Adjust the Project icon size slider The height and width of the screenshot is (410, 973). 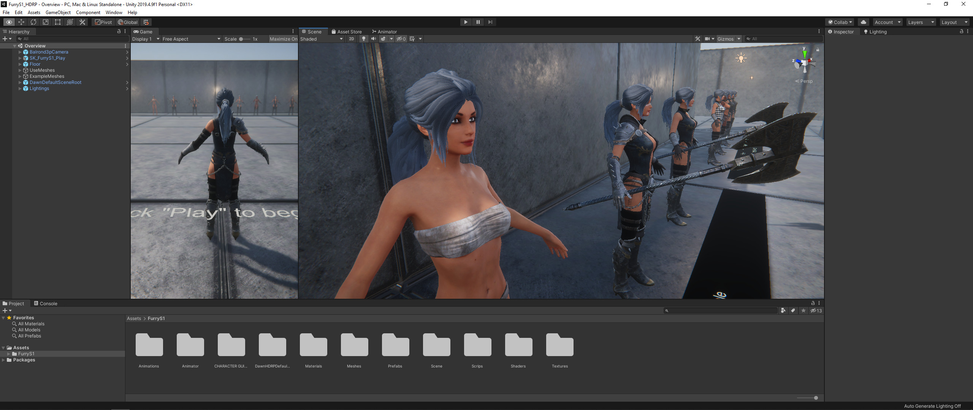click(x=807, y=398)
